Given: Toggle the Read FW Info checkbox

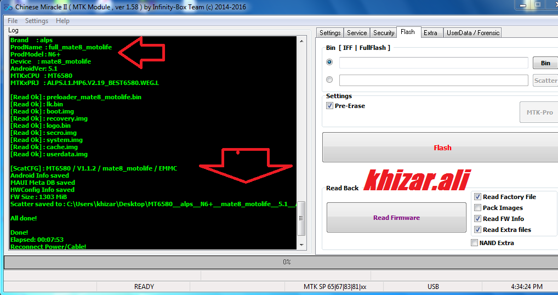Looking at the screenshot, I should pyautogui.click(x=477, y=218).
